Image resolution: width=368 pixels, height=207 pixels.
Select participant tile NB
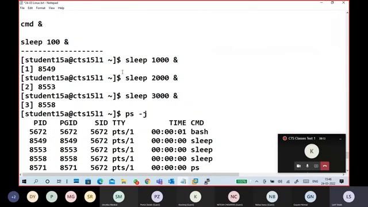272,197
